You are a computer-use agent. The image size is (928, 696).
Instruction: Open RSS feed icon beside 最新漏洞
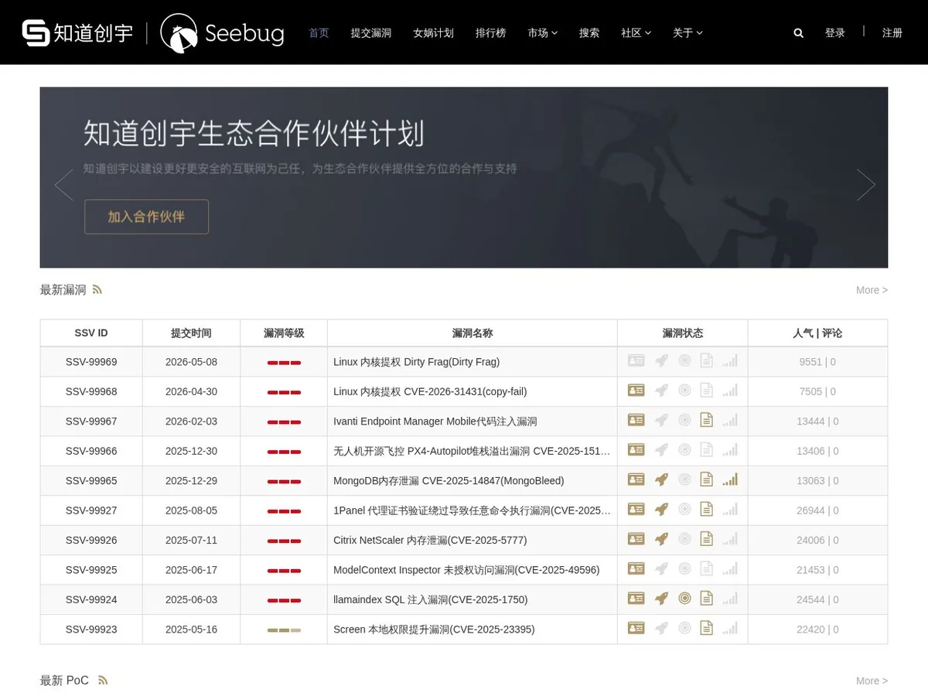click(x=97, y=289)
